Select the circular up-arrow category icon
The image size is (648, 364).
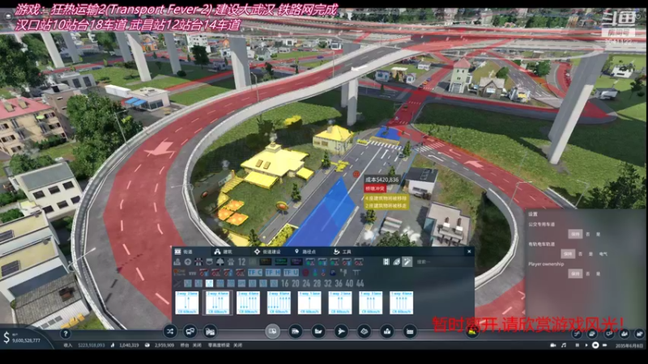point(188,261)
